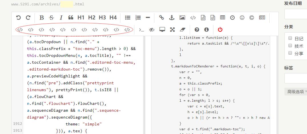
Task: Apply strikethrough formatting
Action: [x=51, y=18]
